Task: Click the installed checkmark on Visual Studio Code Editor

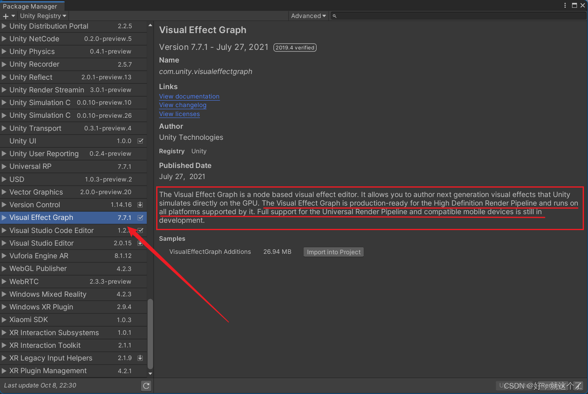Action: click(x=140, y=231)
